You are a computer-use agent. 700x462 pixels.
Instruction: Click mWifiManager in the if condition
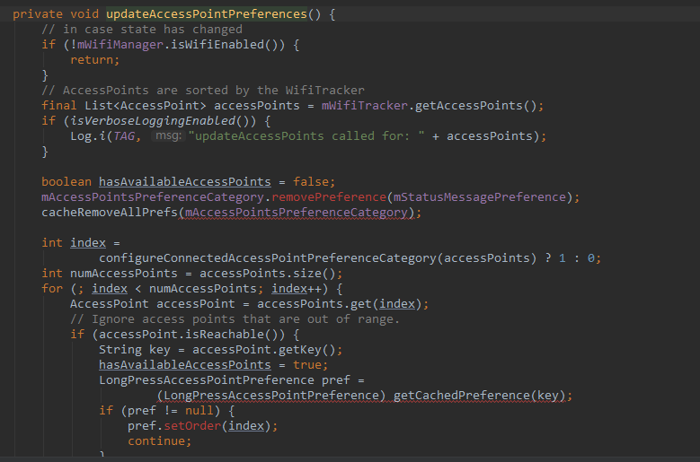[120, 45]
